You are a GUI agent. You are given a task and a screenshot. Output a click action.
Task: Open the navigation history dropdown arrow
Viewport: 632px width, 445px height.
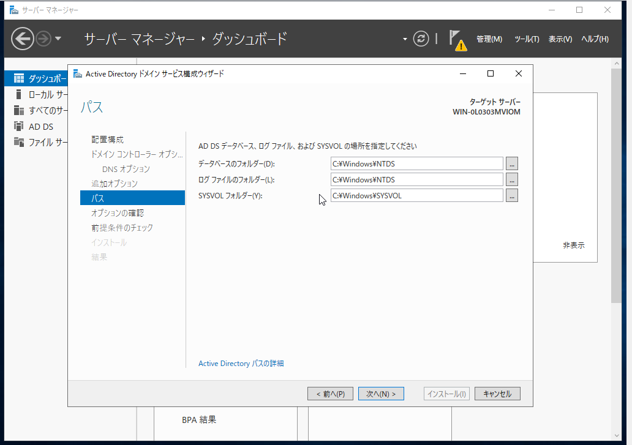[58, 39]
